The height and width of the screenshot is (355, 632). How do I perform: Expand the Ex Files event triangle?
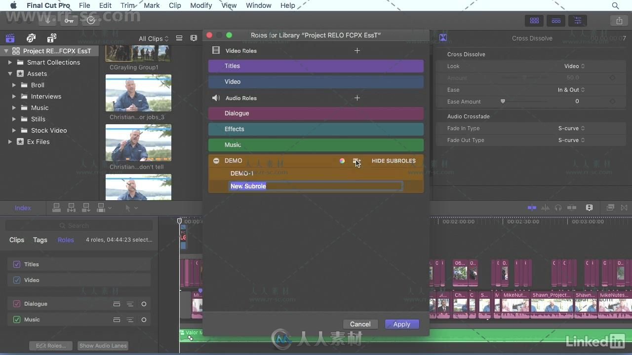pyautogui.click(x=10, y=142)
